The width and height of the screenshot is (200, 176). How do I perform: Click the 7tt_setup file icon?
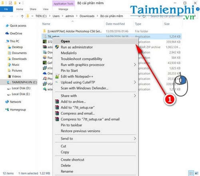(44, 36)
